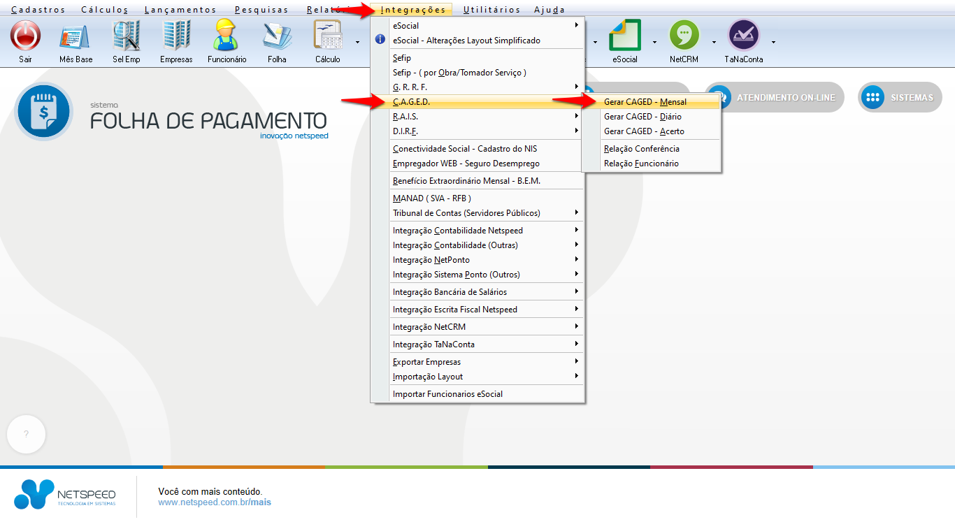Expand Integração Escrita Fiscal Netspeed
The height and width of the screenshot is (522, 955).
pyautogui.click(x=477, y=310)
